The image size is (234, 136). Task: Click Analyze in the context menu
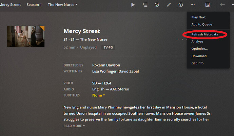coord(197,42)
